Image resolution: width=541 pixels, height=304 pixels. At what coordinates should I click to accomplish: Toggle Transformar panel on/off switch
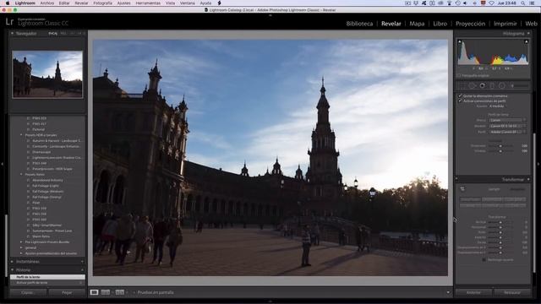click(x=456, y=179)
